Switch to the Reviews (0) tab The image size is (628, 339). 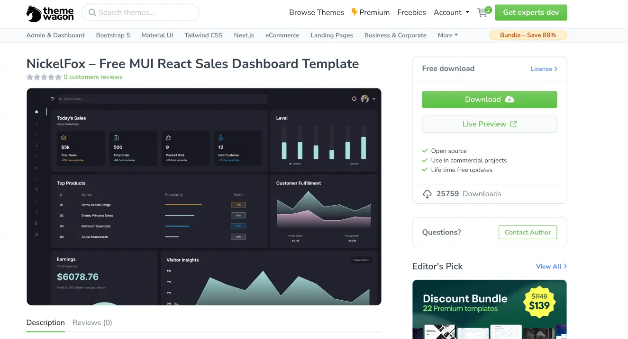(92, 322)
